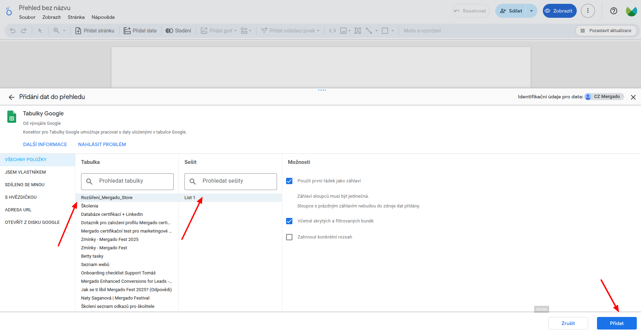Select SDÍLENO SE MNOU tab
The image size is (641, 333).
click(x=38, y=185)
